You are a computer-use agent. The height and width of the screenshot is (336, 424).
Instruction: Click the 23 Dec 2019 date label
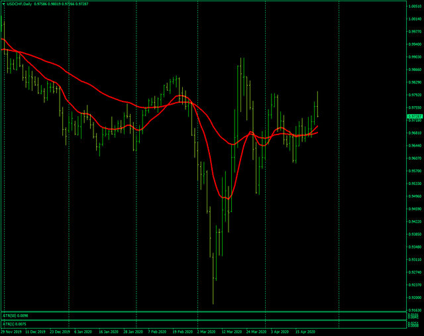point(60,331)
